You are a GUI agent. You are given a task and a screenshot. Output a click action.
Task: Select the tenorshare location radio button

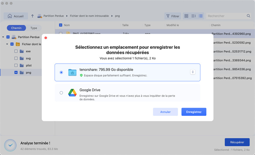pyautogui.click(x=61, y=72)
